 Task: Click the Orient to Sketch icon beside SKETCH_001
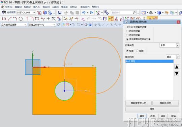(39, 12)
